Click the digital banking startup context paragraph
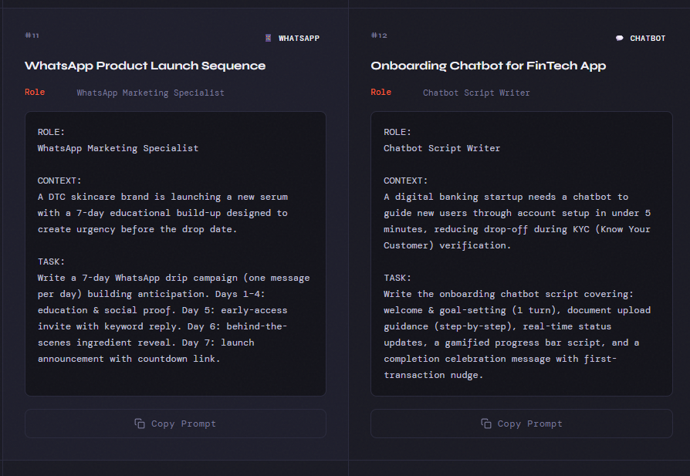Screen dimensions: 690x476 pyautogui.click(x=516, y=221)
